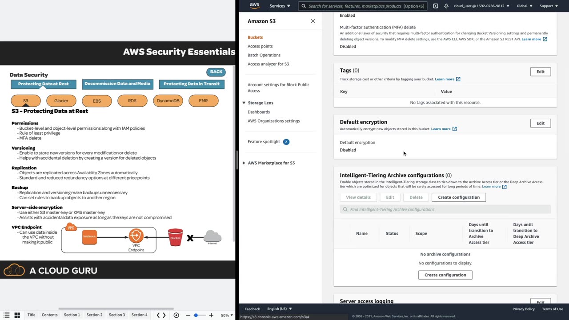
Task: Switch to Section 1 tab
Action: tap(72, 315)
